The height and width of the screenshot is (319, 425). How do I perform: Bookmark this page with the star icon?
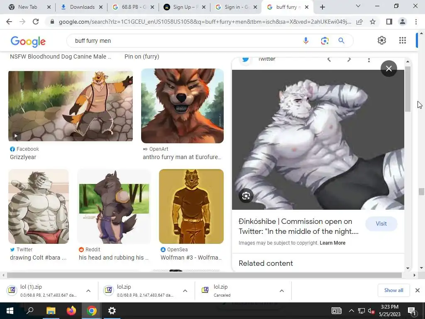[x=373, y=22]
